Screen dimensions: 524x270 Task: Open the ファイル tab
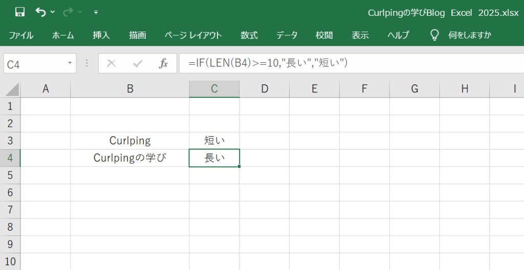21,35
